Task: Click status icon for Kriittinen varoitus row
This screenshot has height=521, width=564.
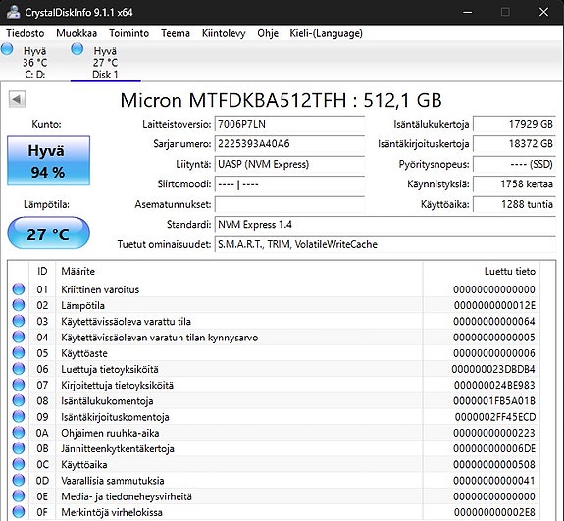Action: (19, 288)
